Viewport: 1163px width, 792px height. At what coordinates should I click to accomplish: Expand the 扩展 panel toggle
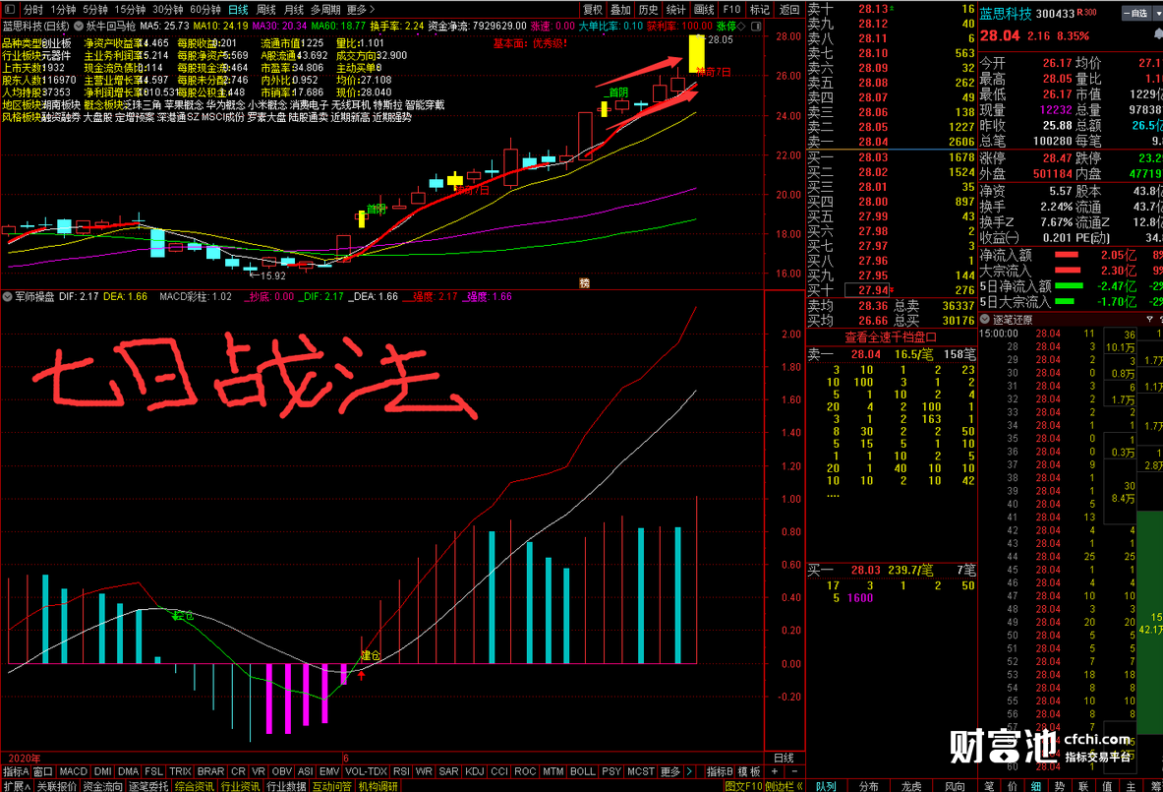point(16,786)
